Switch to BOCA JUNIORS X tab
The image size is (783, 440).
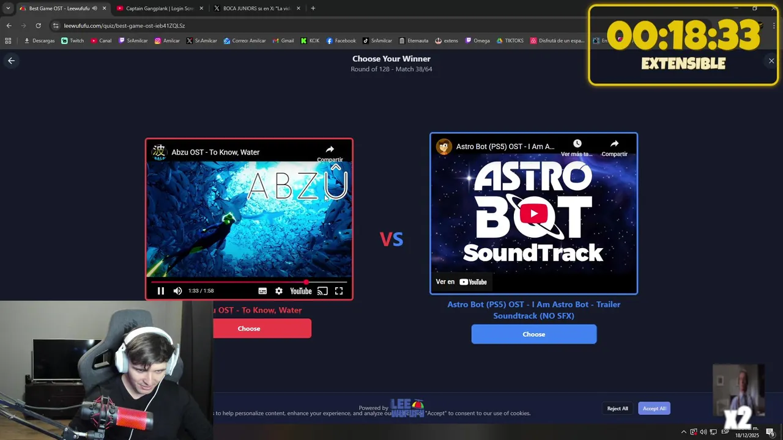pos(257,9)
